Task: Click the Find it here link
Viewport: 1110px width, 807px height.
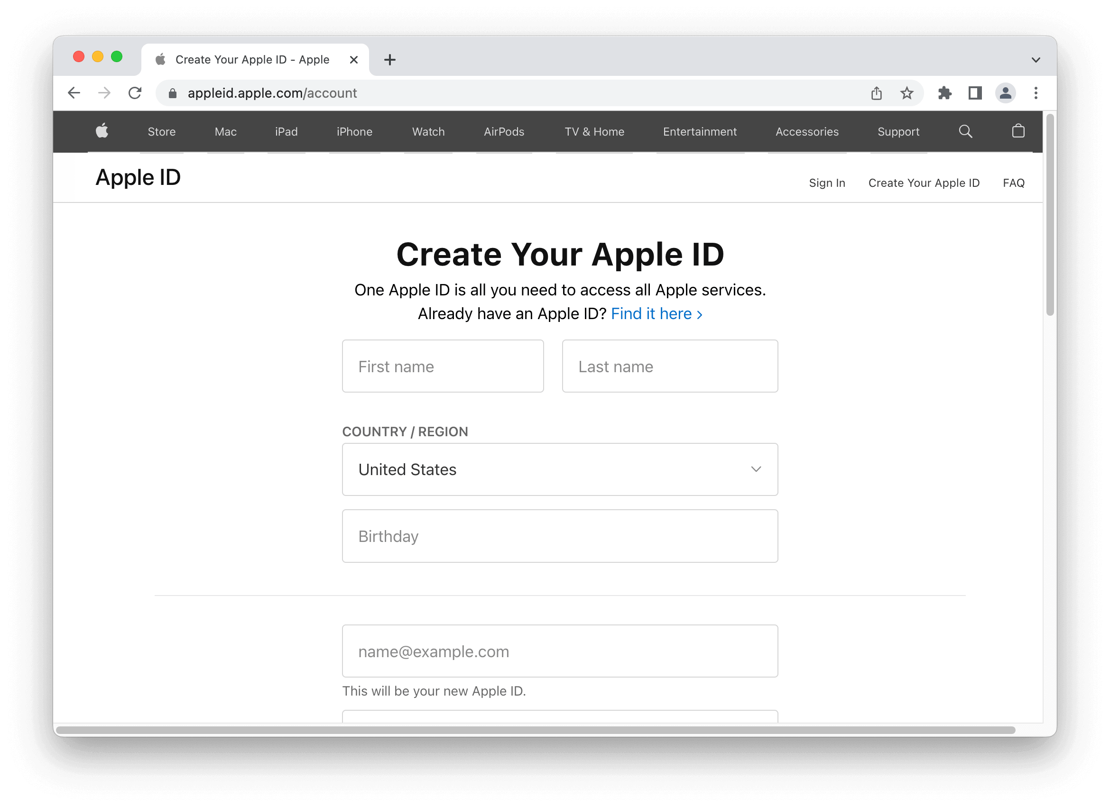Action: point(657,314)
